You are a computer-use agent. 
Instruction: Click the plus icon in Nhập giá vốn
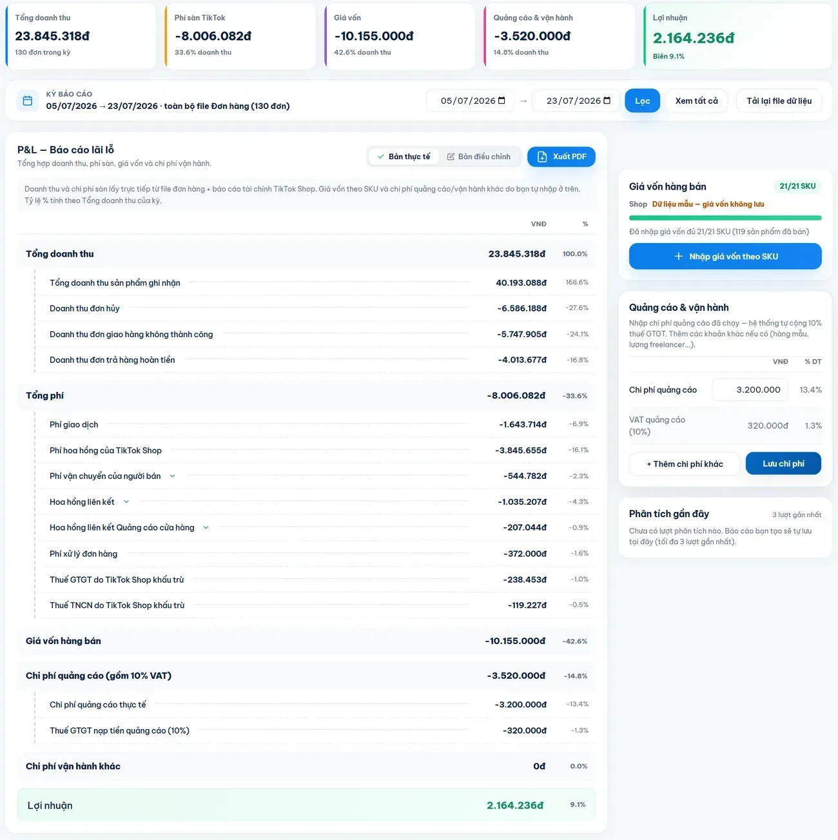click(678, 257)
